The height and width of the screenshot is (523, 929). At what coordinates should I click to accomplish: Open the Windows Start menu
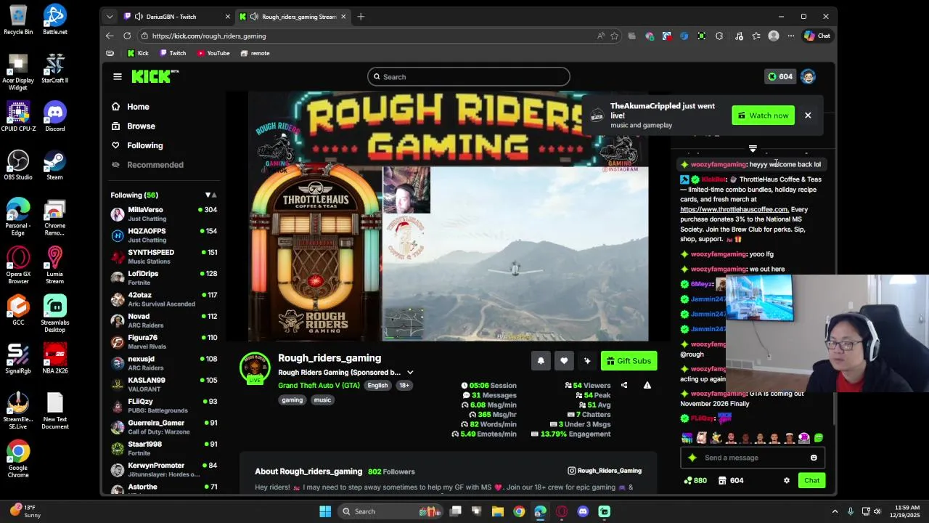[325, 511]
